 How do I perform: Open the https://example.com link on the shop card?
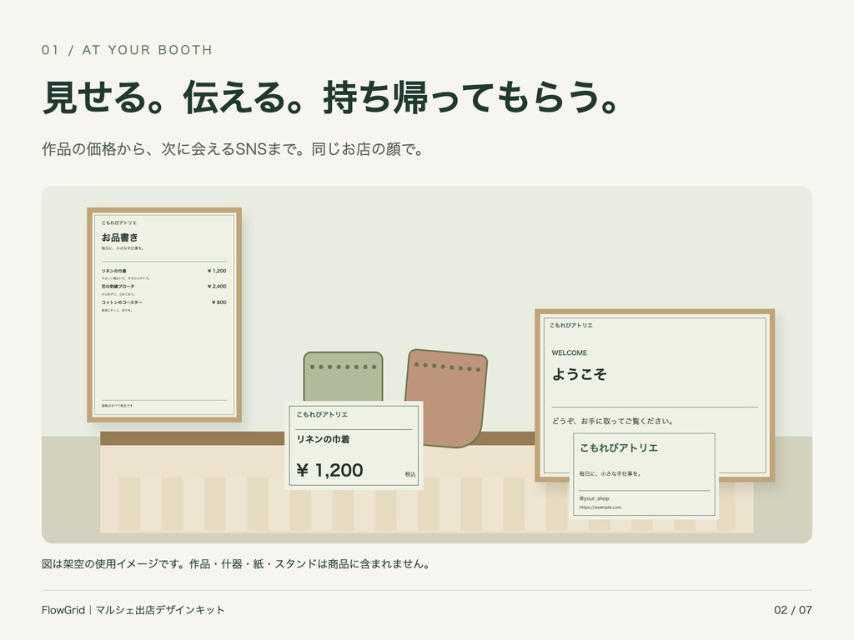point(600,507)
